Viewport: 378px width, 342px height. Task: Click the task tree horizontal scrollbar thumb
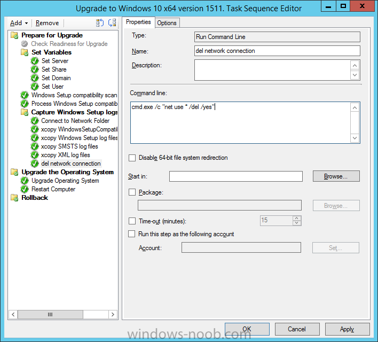click(50, 315)
